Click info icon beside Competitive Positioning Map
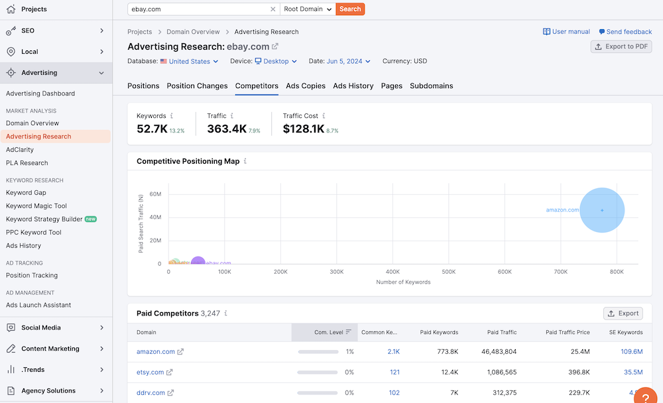 [245, 161]
